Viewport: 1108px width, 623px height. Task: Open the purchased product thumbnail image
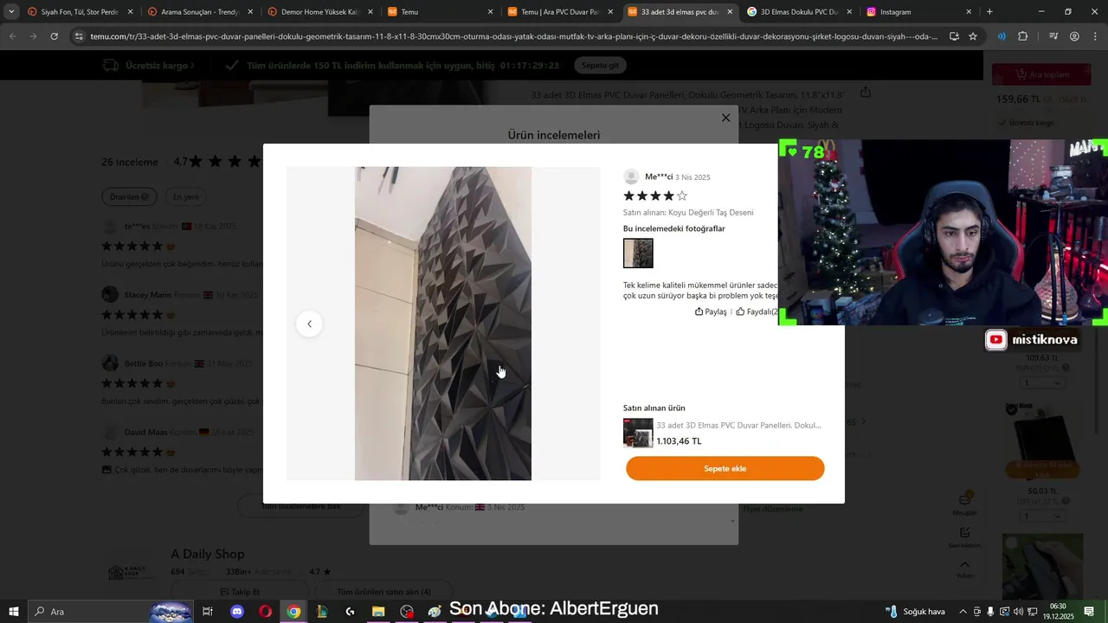638,433
